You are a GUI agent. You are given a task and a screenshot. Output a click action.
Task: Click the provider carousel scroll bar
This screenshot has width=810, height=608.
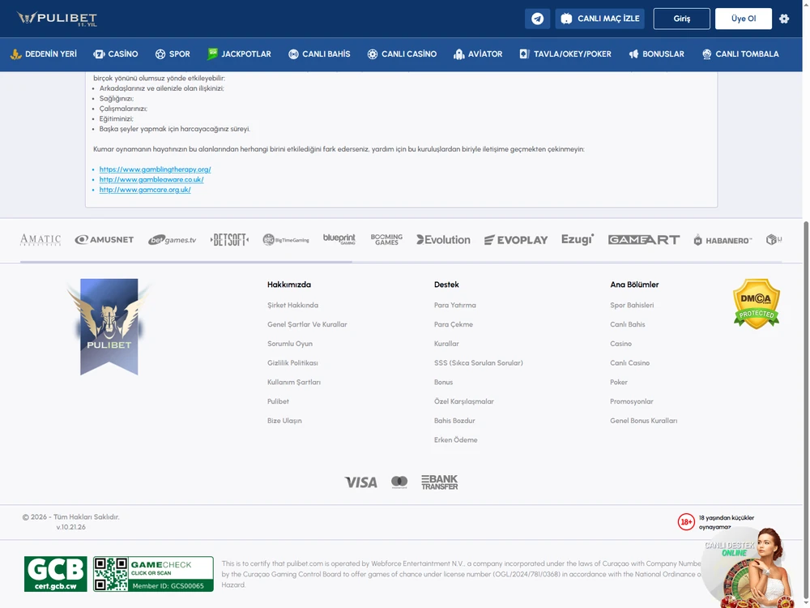pos(186,262)
